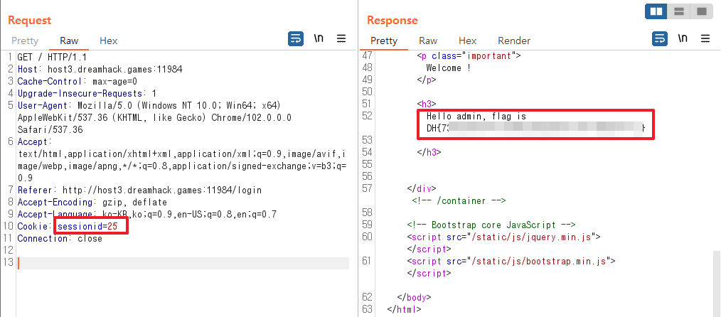Screen dimensions: 721x317
Task: Toggle newline display in Request panel
Action: click(x=319, y=38)
